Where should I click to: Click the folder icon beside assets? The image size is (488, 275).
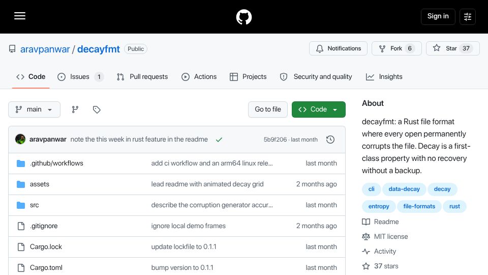tap(21, 184)
